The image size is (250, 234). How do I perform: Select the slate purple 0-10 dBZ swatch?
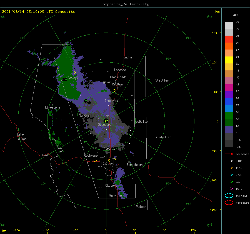[229, 130]
